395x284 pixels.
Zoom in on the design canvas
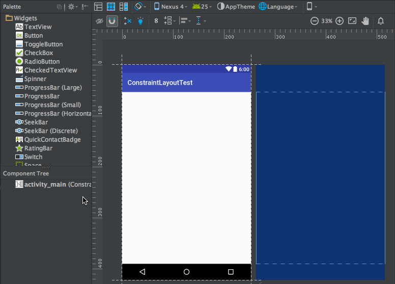click(340, 21)
